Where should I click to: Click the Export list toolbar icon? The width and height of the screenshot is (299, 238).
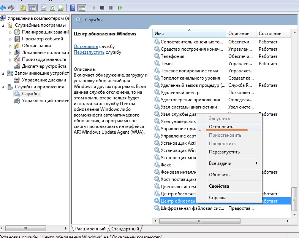point(61,8)
